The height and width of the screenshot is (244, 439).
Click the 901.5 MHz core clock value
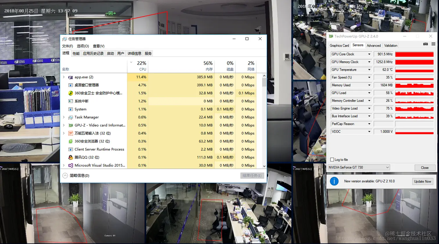[384, 54]
